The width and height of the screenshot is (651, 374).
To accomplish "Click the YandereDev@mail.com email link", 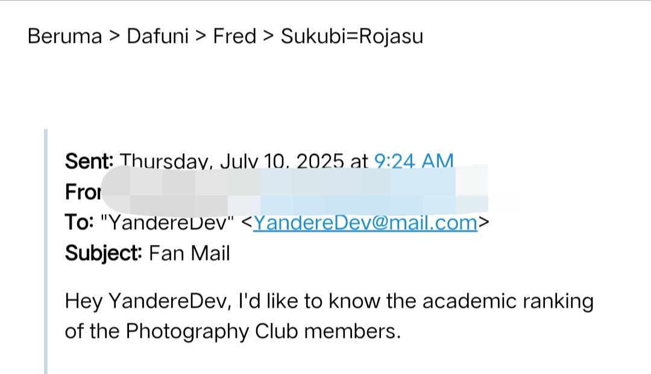I will pos(365,223).
